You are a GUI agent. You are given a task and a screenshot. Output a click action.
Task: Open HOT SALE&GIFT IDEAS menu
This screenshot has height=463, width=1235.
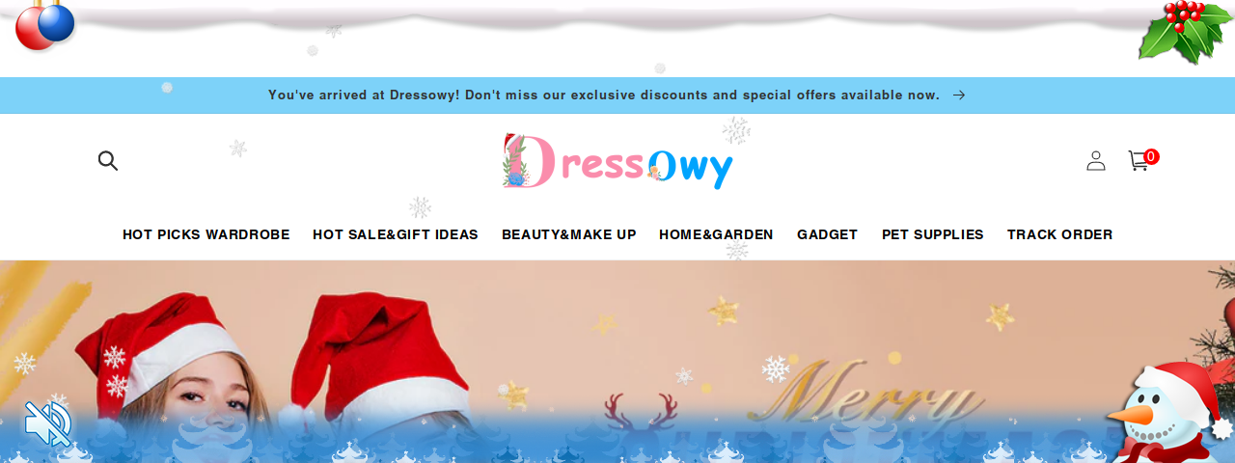(396, 234)
